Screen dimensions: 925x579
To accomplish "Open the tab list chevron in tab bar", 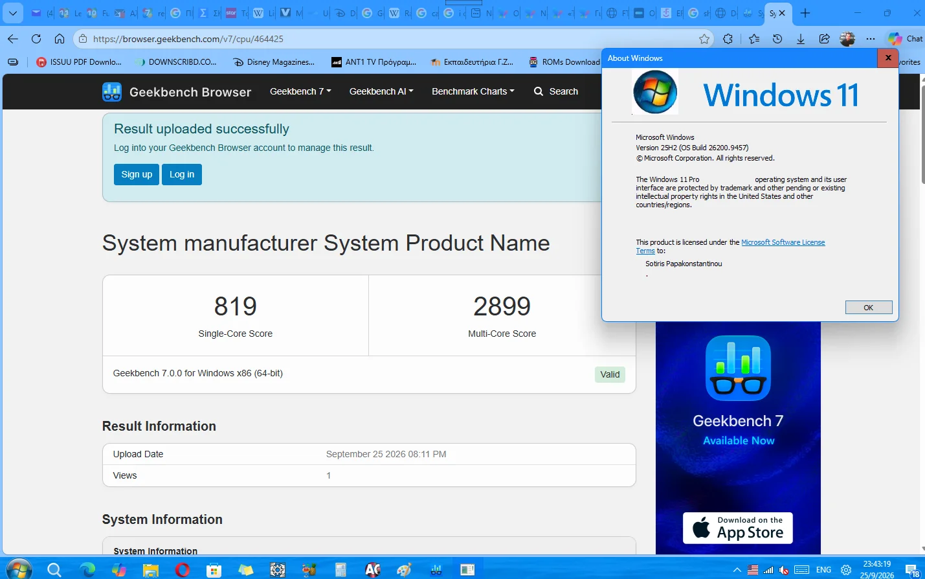I will [12, 13].
